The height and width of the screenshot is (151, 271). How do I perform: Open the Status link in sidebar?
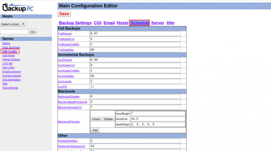pyautogui.click(x=7, y=43)
